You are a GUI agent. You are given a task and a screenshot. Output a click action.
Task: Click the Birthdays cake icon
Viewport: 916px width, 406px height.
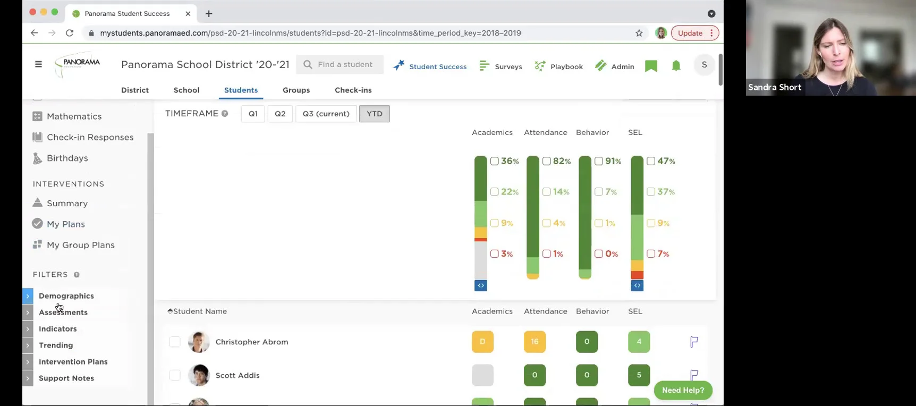click(x=37, y=158)
